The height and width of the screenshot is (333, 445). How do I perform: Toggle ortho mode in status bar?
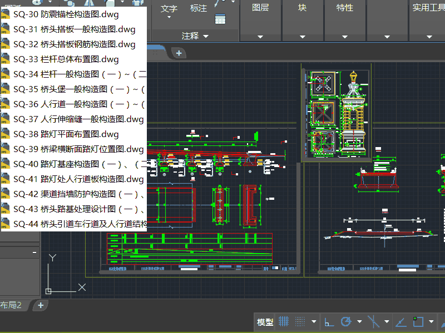(329, 321)
